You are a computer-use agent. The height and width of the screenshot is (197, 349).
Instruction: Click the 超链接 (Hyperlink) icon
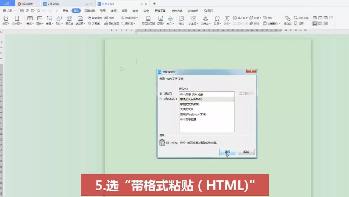tap(287, 19)
